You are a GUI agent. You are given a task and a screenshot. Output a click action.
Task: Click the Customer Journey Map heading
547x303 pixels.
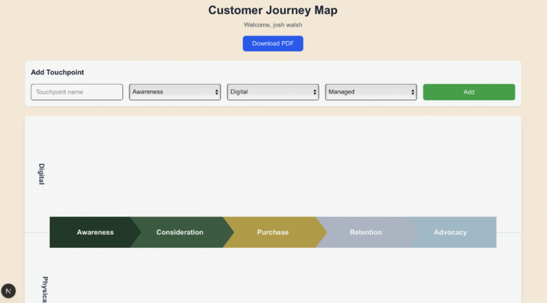[272, 10]
